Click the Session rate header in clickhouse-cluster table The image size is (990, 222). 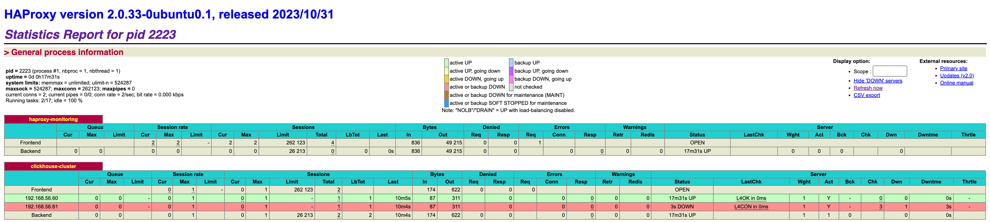(x=188, y=174)
